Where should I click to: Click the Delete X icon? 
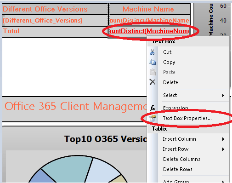click(x=153, y=82)
